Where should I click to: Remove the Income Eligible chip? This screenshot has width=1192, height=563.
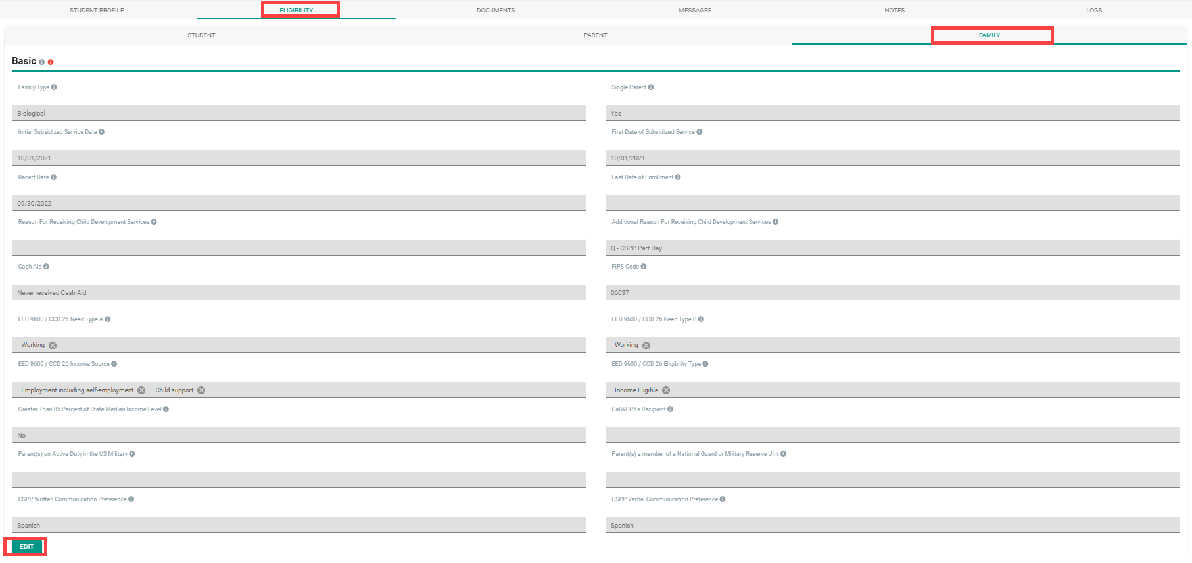(x=666, y=390)
